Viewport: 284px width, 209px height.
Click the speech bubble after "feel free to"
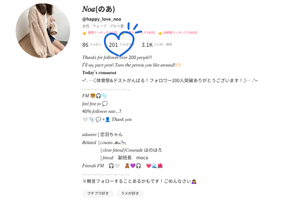click(x=105, y=104)
